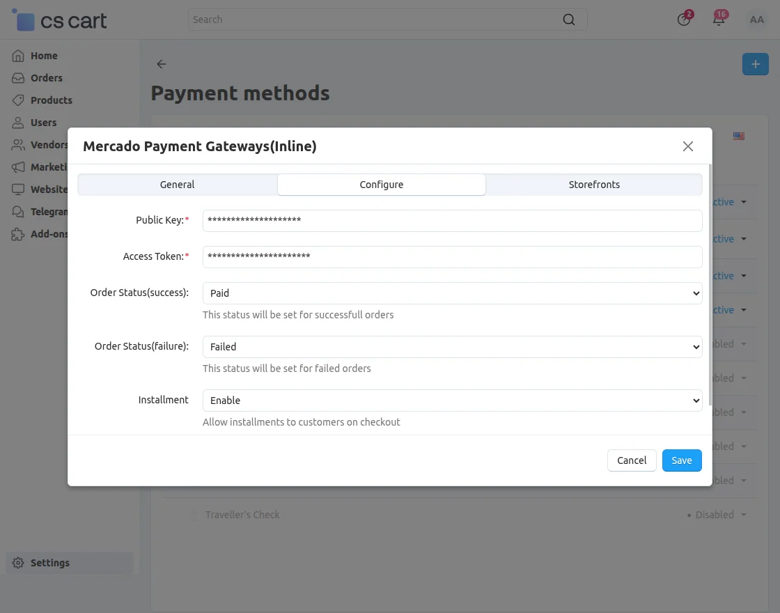The height and width of the screenshot is (613, 780).
Task: Open the Order Status(failure) dropdown
Action: click(x=452, y=347)
